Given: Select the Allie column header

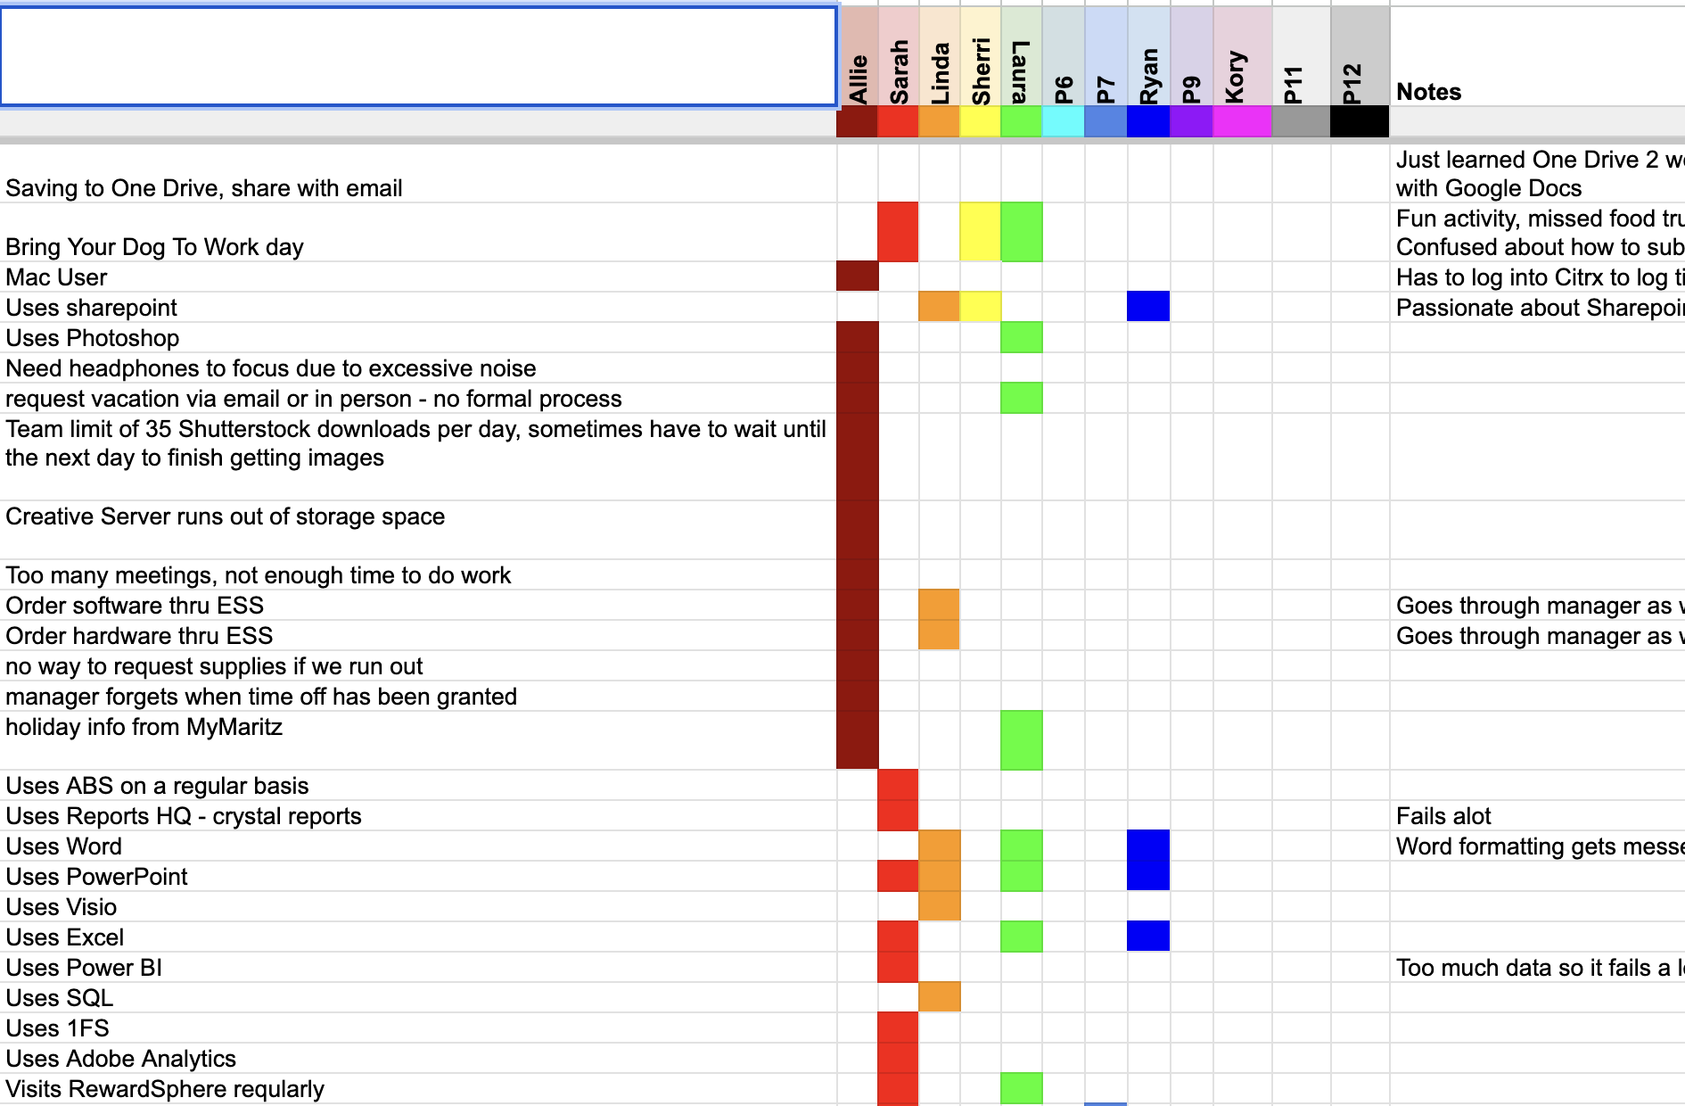Looking at the screenshot, I should click(858, 56).
